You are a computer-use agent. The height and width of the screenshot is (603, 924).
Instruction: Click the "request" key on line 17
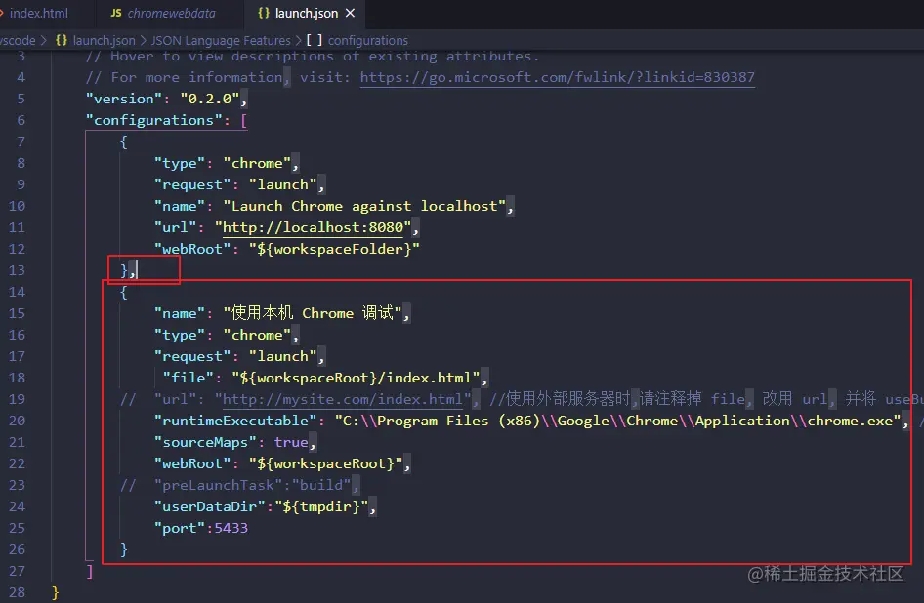[x=192, y=356]
